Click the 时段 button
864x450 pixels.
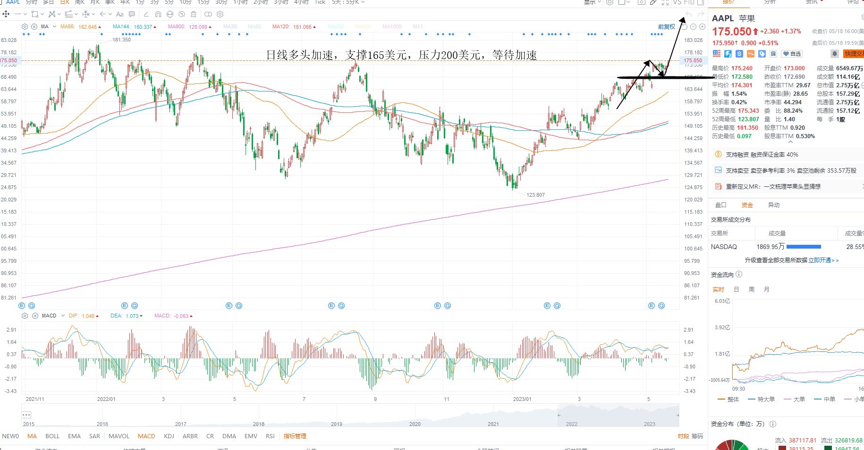[683, 436]
